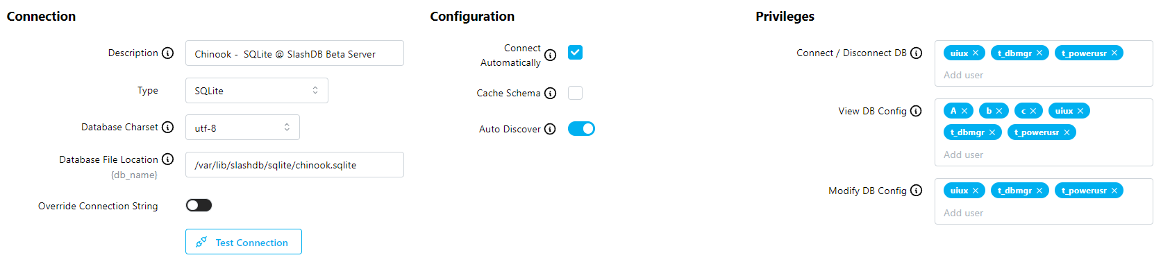Show info for Connect / Disconnect DB
1170x262 pixels.
[x=916, y=53]
